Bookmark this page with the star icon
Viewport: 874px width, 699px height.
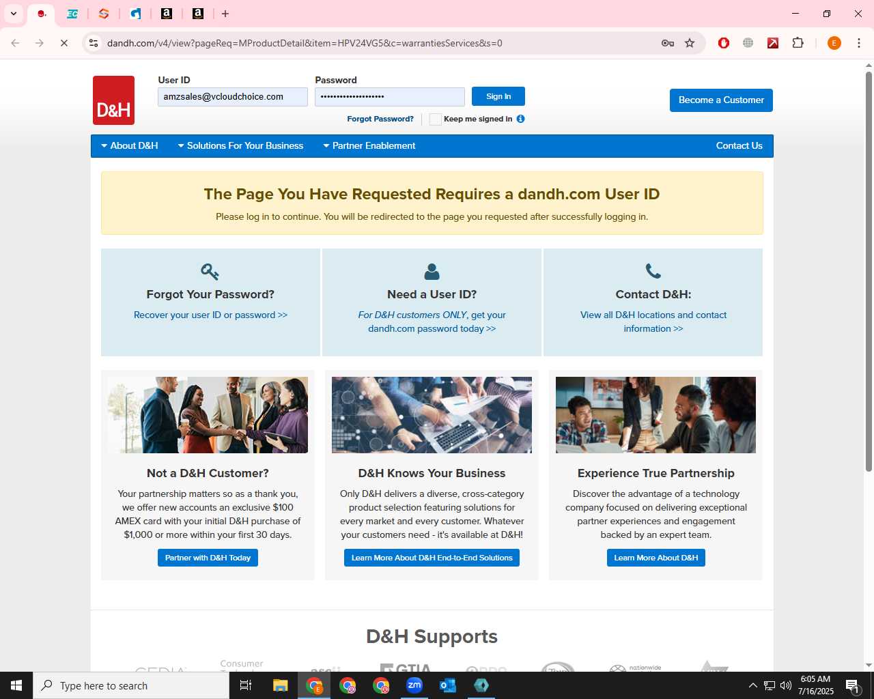[x=690, y=43]
